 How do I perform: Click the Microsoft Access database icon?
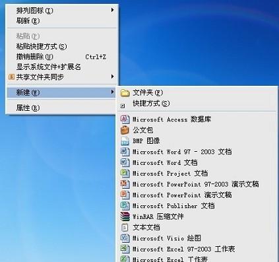125,119
